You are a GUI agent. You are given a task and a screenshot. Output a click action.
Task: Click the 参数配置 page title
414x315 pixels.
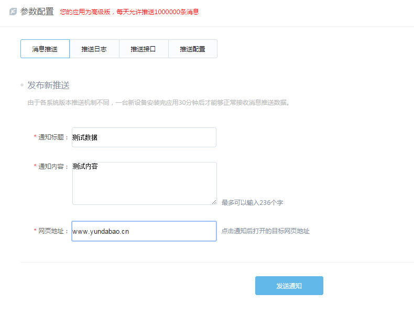point(37,12)
